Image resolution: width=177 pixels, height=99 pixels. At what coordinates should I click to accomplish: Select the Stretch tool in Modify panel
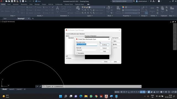[30, 13]
